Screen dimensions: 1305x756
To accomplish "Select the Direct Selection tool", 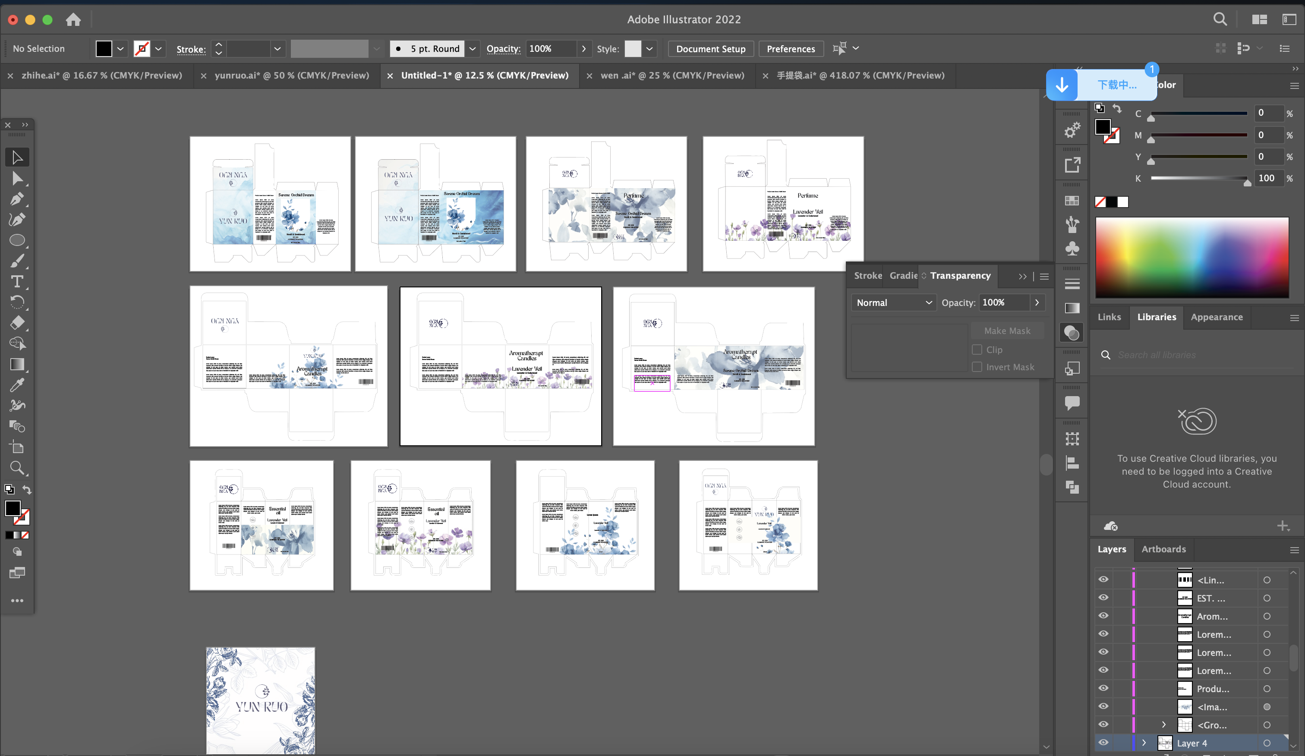I will point(16,179).
